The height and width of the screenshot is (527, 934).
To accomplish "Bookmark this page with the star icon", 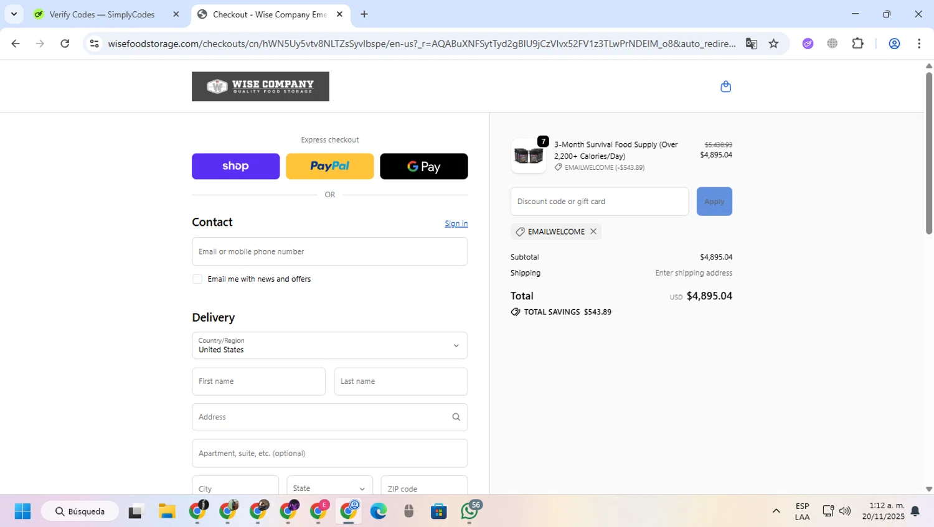I will pyautogui.click(x=773, y=44).
